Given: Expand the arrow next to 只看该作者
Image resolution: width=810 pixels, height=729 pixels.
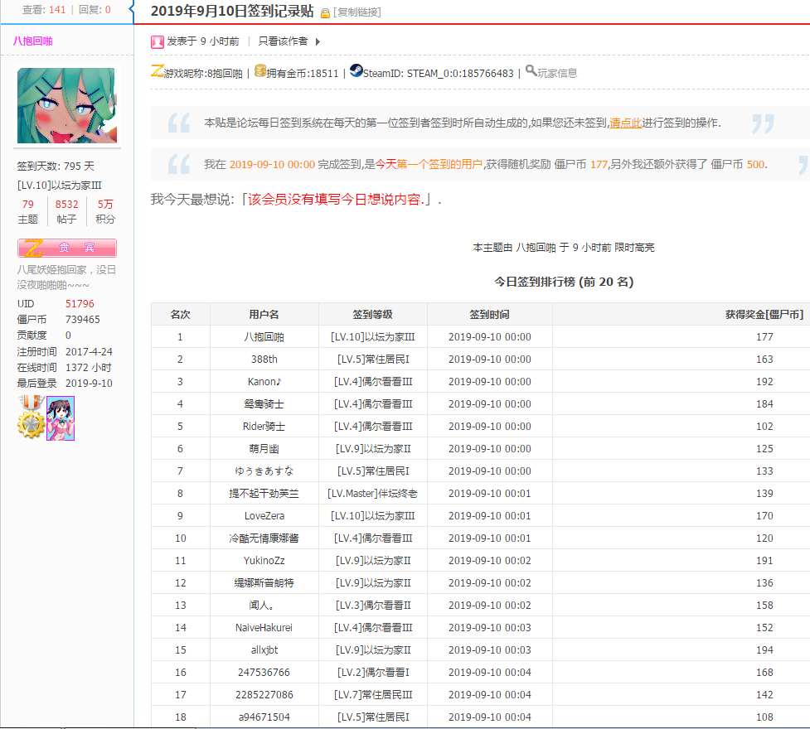Looking at the screenshot, I should (x=318, y=41).
